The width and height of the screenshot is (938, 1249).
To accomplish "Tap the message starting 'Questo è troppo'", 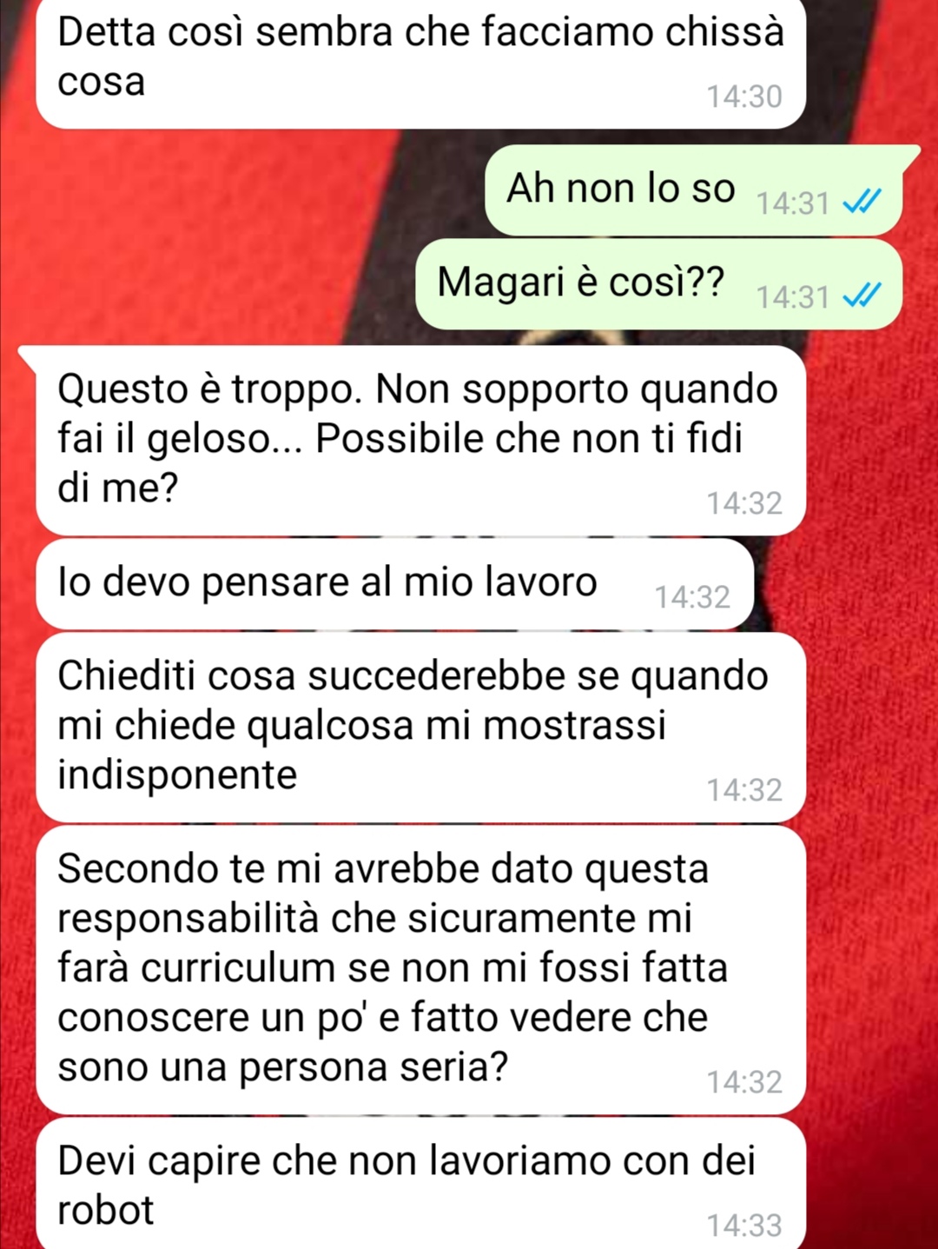I will (x=420, y=441).
